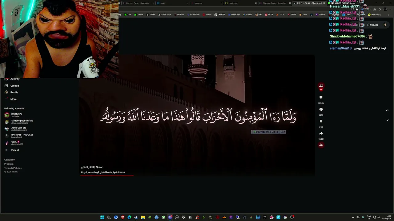
Task: Switch to the Lurkit browser tab
Action: pyautogui.click(x=172, y=3)
